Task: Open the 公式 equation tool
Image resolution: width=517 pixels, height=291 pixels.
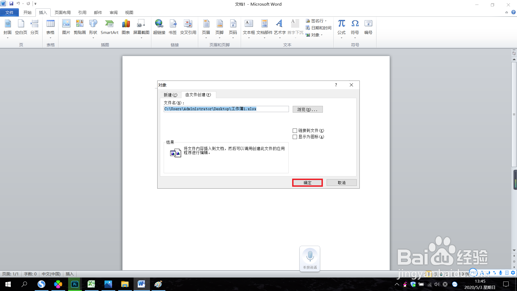Action: 341,27
